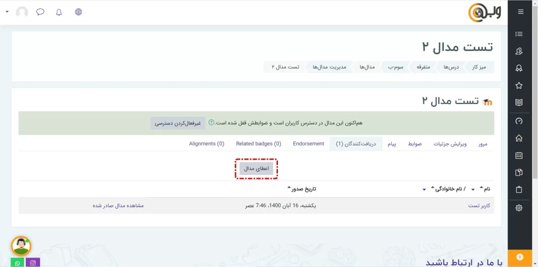The height and width of the screenshot is (267, 538).
Task: Open the settings gear in sidebar
Action: pyautogui.click(x=519, y=208)
